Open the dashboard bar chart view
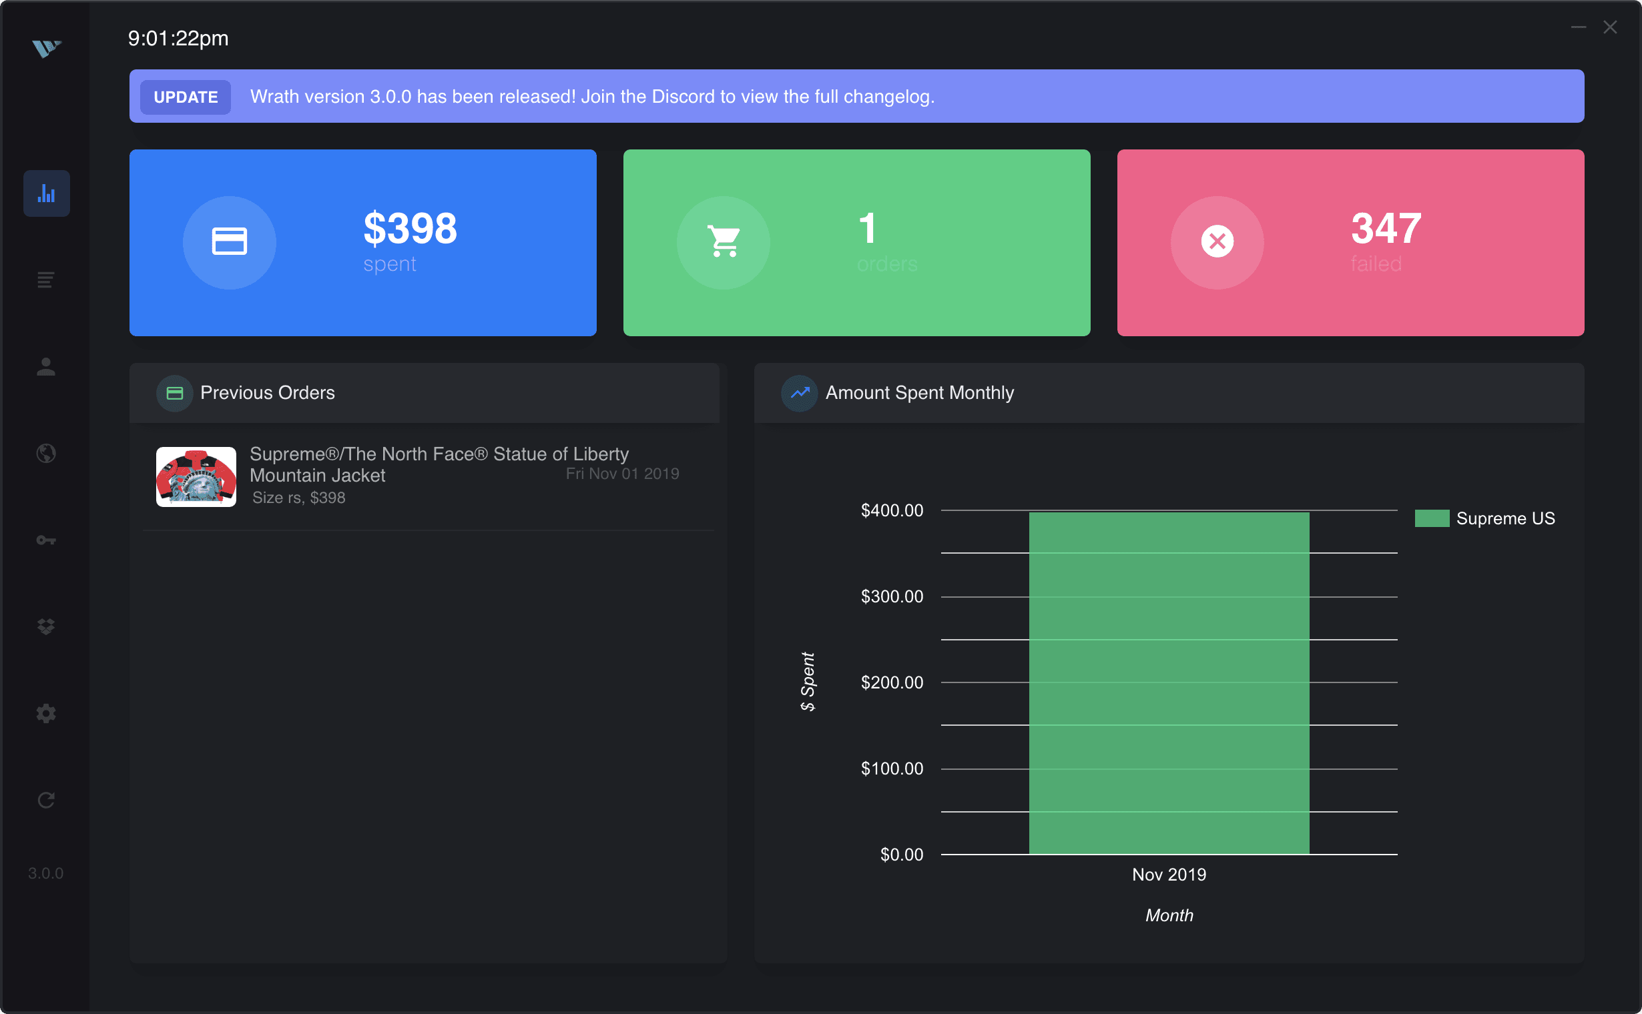This screenshot has height=1014, width=1642. [46, 193]
